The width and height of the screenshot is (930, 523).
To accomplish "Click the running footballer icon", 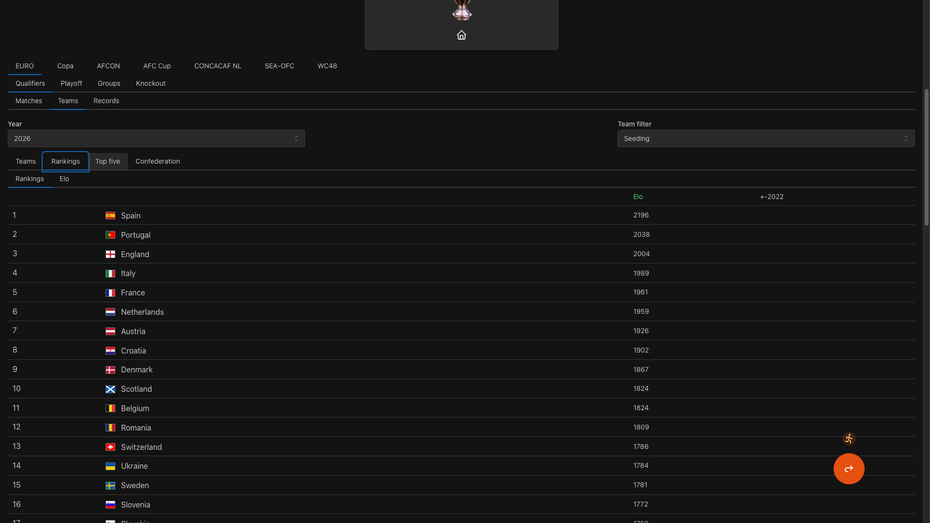I will coord(849,439).
